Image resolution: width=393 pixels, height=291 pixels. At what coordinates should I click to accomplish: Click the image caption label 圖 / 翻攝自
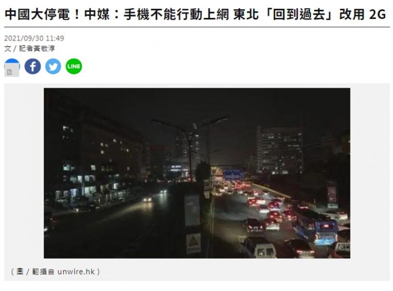click(x=35, y=272)
